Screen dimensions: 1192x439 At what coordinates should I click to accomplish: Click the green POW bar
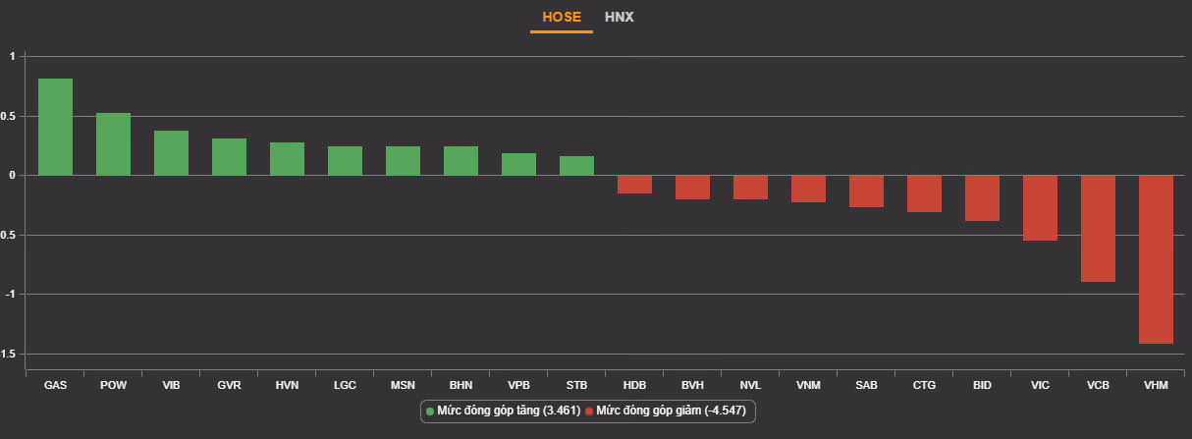coord(113,144)
